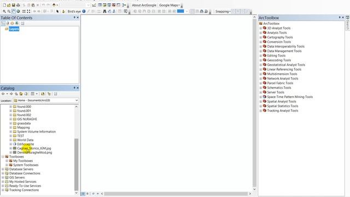Collapse the Toolboxes node in Catalog
Image resolution: width=350 pixels, height=197 pixels.
pyautogui.click(x=3, y=157)
